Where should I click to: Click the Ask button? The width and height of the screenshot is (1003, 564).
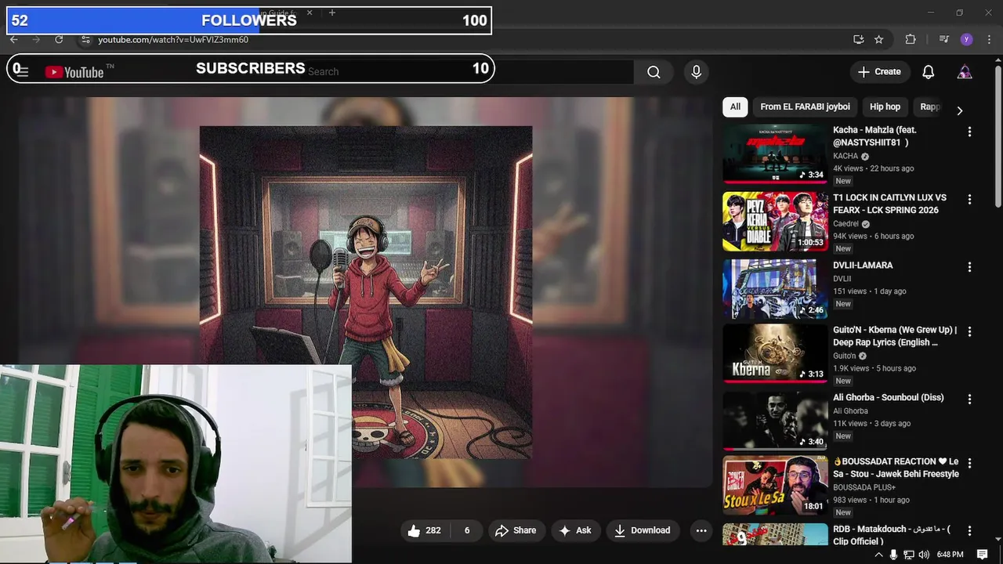[574, 530]
